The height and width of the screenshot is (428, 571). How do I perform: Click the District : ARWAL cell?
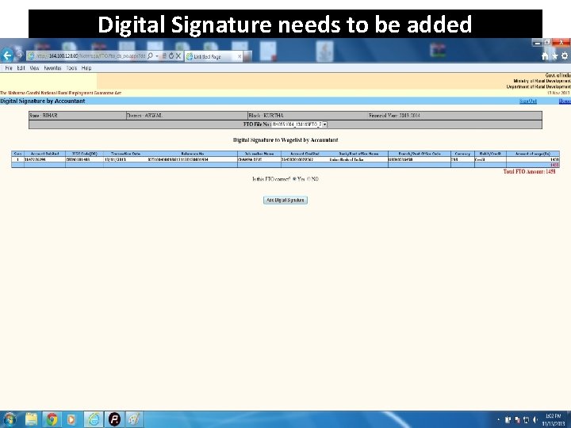click(x=186, y=116)
